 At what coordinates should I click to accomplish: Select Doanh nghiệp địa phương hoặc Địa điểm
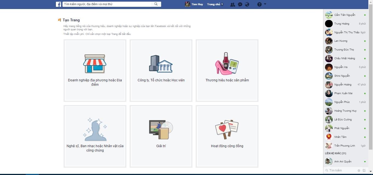pyautogui.click(x=95, y=70)
